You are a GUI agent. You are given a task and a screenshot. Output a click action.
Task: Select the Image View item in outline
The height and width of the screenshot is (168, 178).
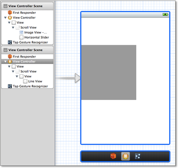33,32
